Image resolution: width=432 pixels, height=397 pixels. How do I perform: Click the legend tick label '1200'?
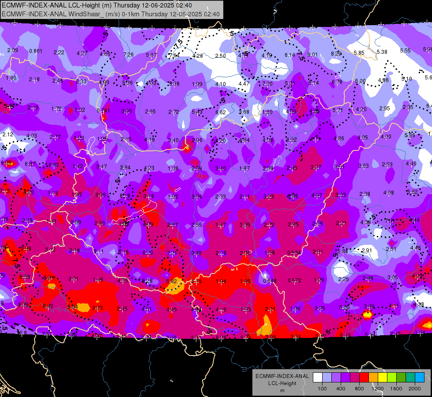pyautogui.click(x=378, y=389)
